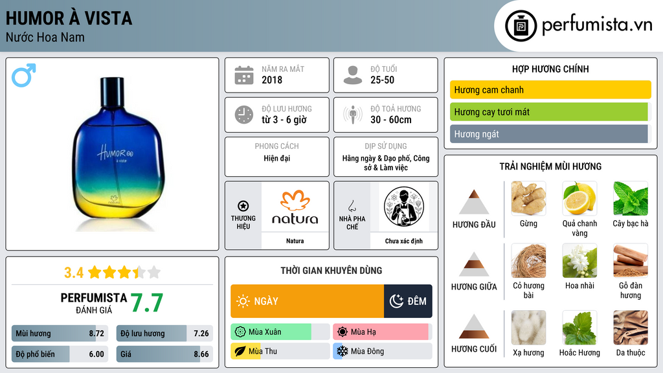Click the Nước Hoa Nam subtitle
Viewport: 663px width, 373px height.
coord(45,37)
